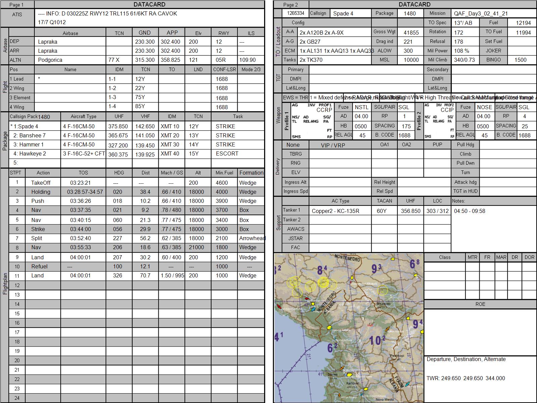Select TCN '75Y' in the 3 Element row
Viewport: 537px width, 403px height.
point(145,97)
